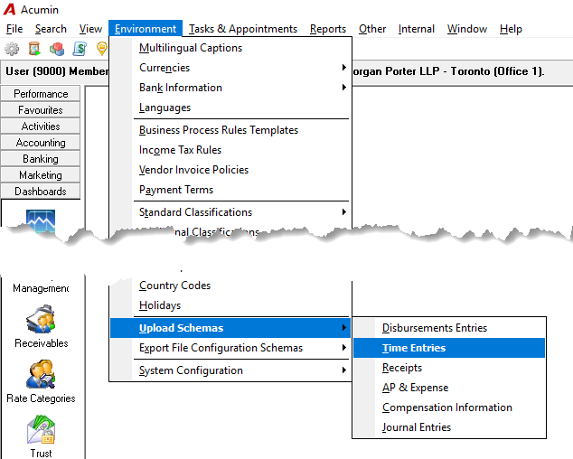The height and width of the screenshot is (459, 573).
Task: Click the hourglass timer toolbar icon
Action: pos(34,49)
